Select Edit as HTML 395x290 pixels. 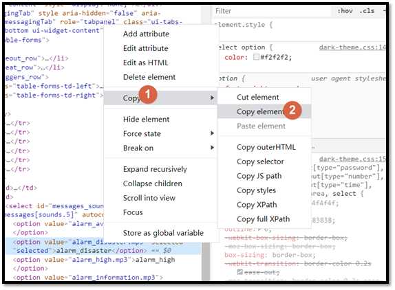tap(146, 63)
